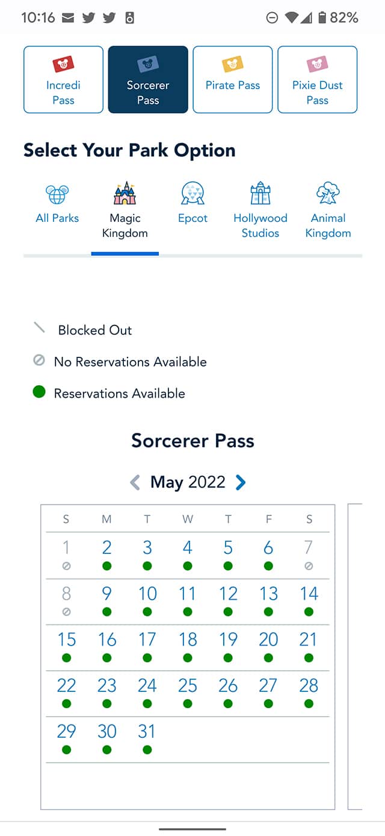Tap the Hollywood Studios tower icon
This screenshot has height=836, width=385.
coord(260,193)
